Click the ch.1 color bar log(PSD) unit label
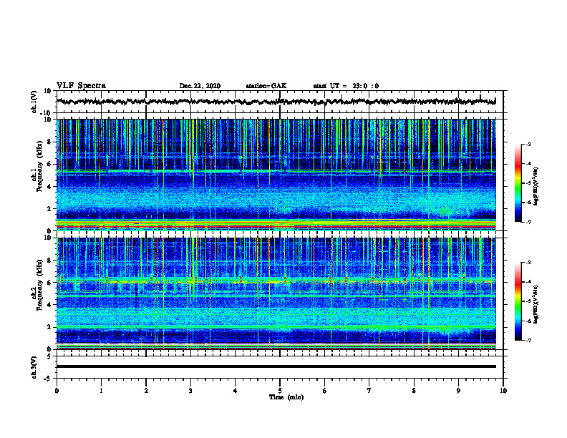This screenshot has height=438, width=567. [536, 187]
